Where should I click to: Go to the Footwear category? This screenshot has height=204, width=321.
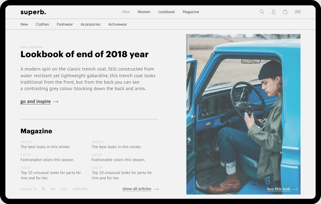(x=65, y=24)
